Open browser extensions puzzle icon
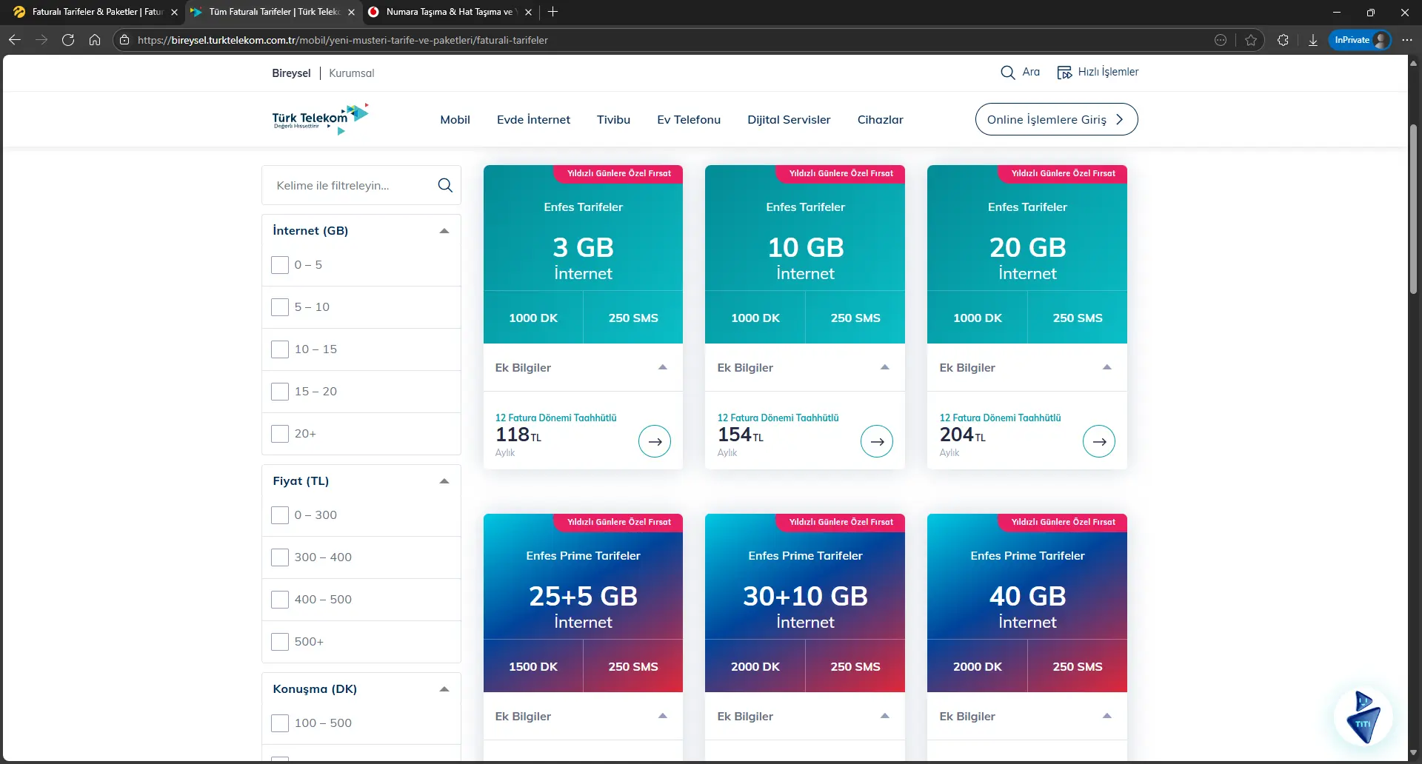This screenshot has width=1422, height=764. pyautogui.click(x=1283, y=40)
